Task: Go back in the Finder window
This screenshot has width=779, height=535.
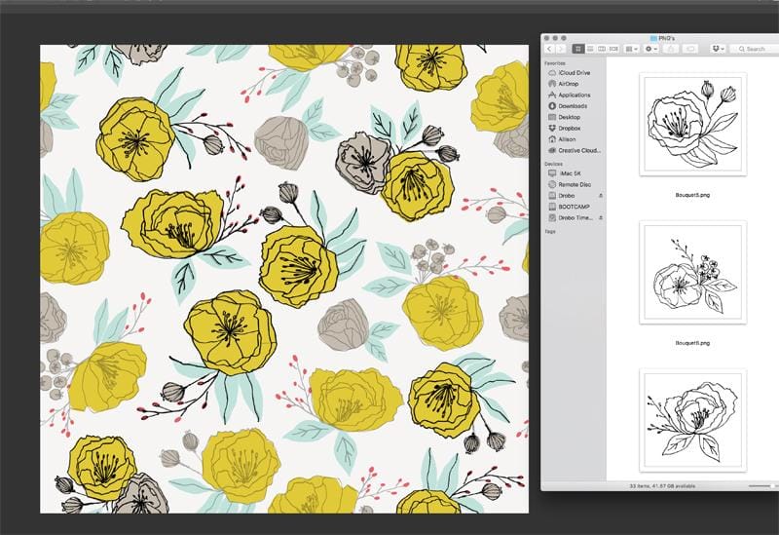Action: pos(549,49)
